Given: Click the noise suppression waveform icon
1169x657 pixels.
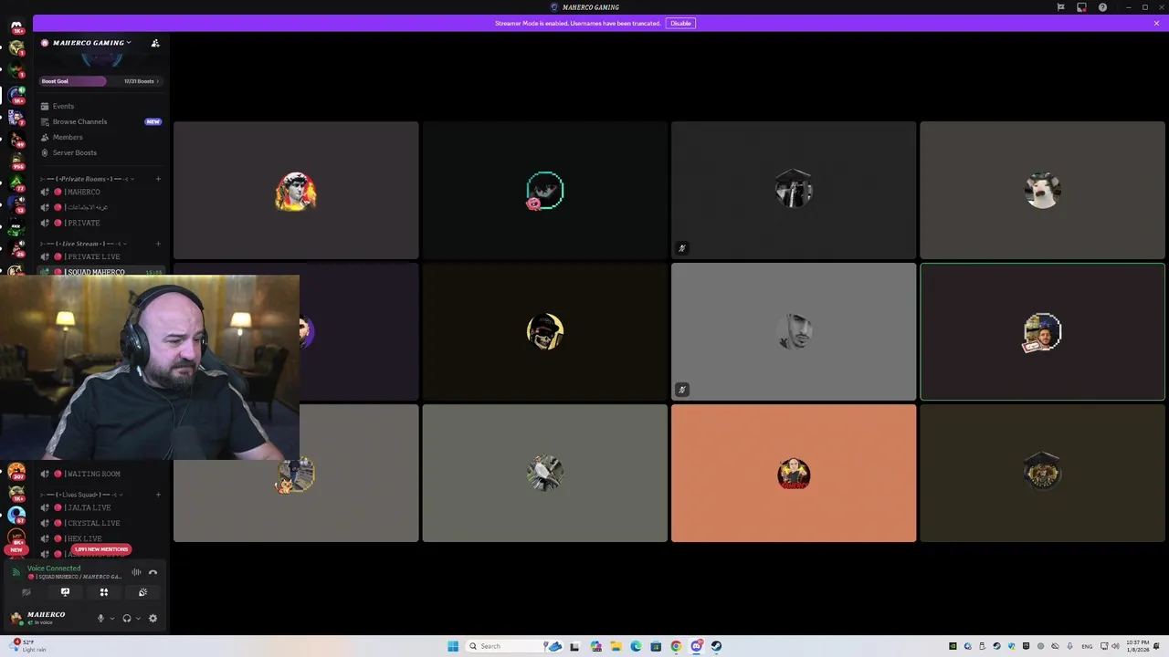Looking at the screenshot, I should 136,572.
